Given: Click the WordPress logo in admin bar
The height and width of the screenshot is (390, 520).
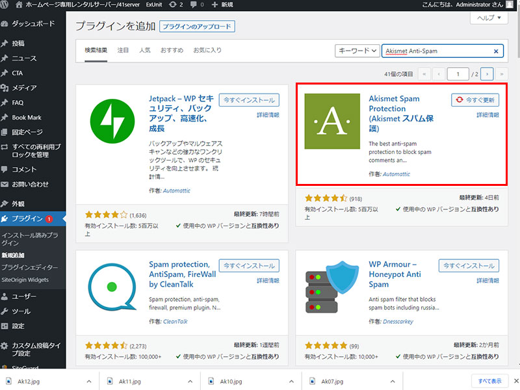Looking at the screenshot, I should tap(6, 5).
